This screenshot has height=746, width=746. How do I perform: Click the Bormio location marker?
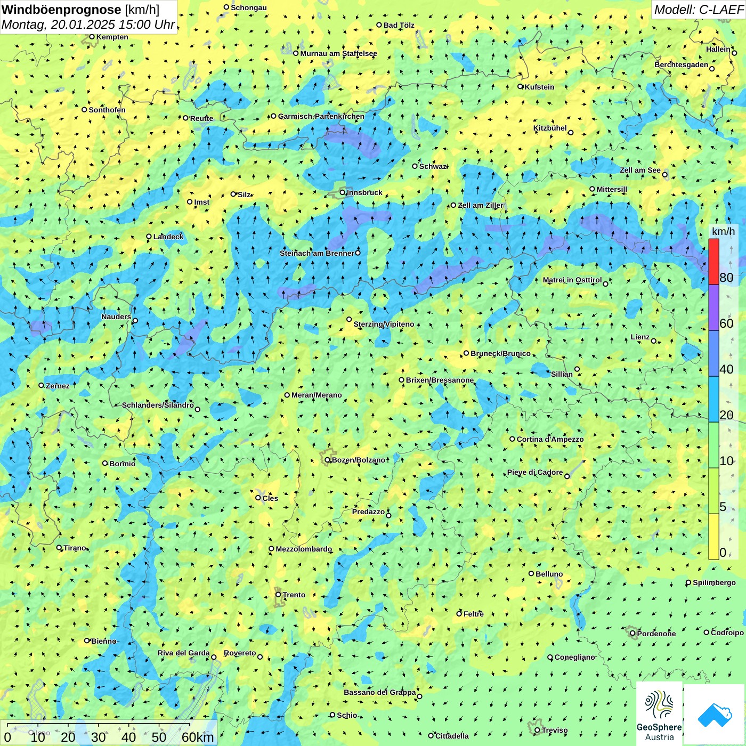[105, 463]
